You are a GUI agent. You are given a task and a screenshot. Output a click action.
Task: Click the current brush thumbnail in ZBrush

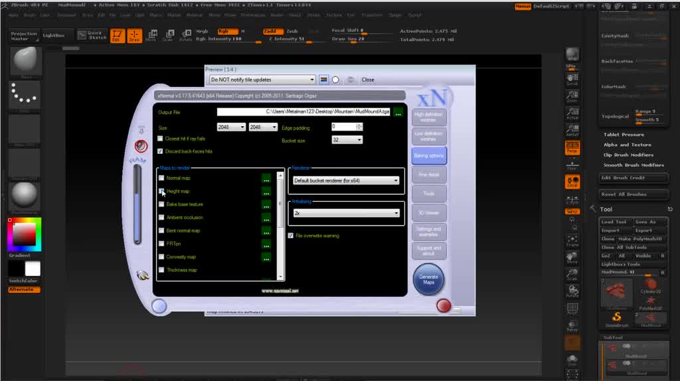25,60
